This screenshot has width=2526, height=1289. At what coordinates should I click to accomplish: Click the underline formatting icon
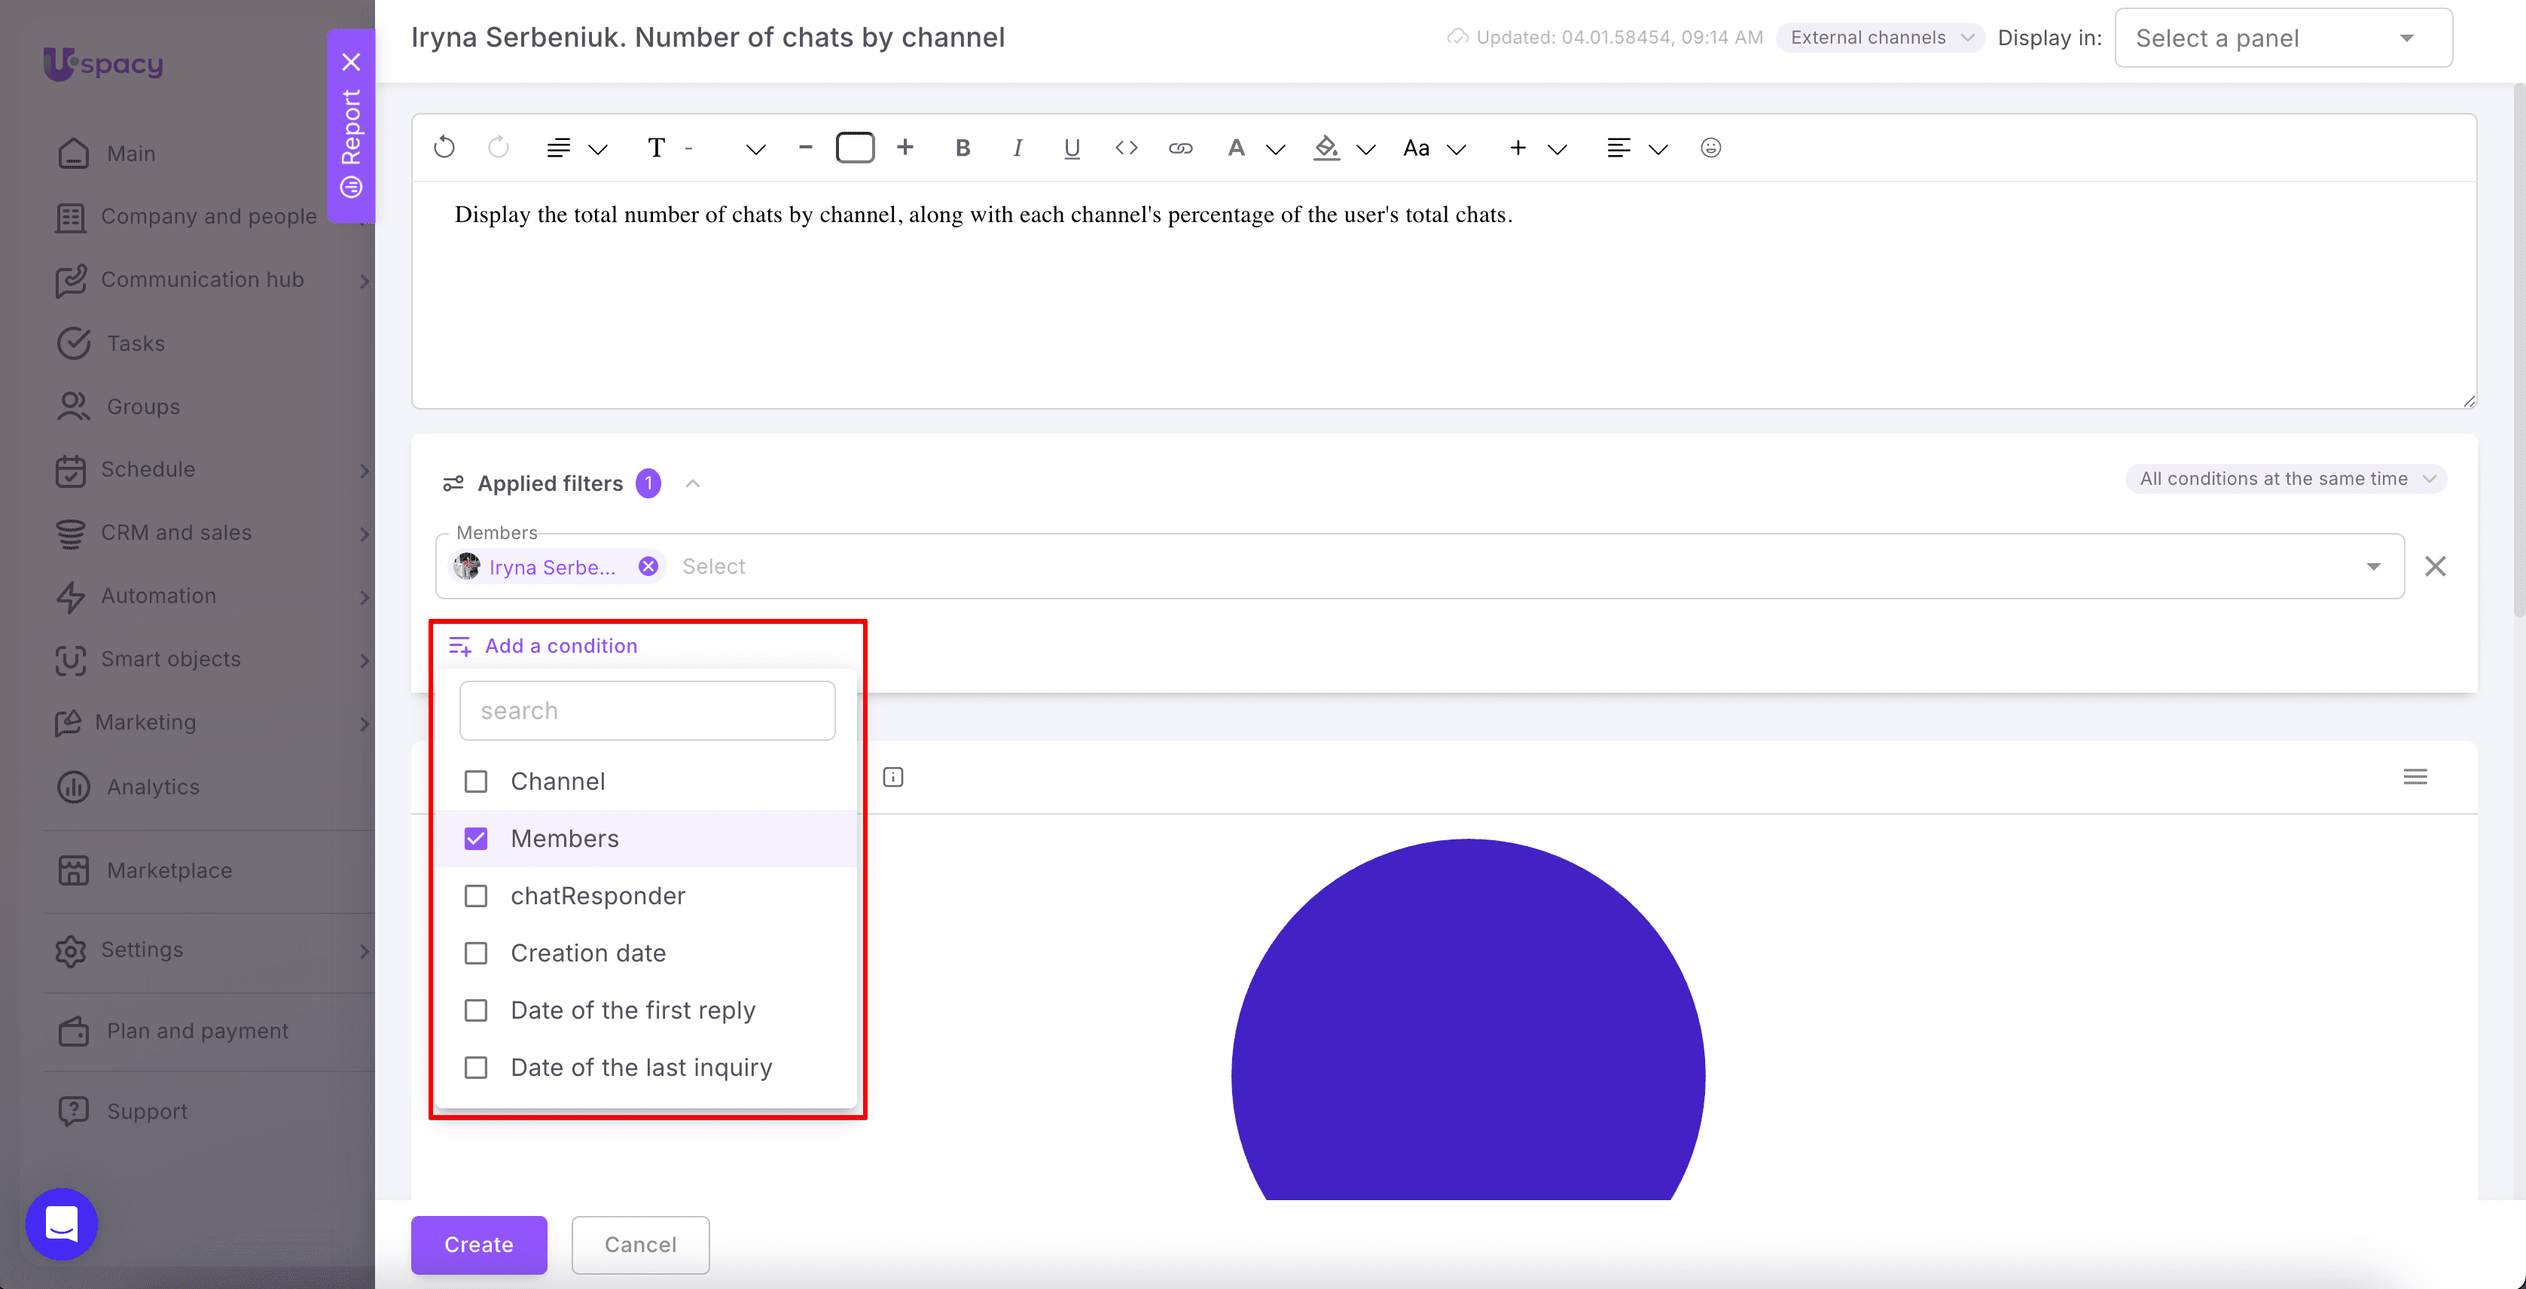(x=1072, y=148)
